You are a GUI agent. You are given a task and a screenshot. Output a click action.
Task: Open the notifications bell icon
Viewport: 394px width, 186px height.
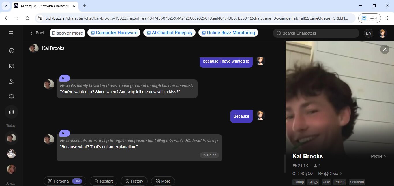tap(12, 97)
